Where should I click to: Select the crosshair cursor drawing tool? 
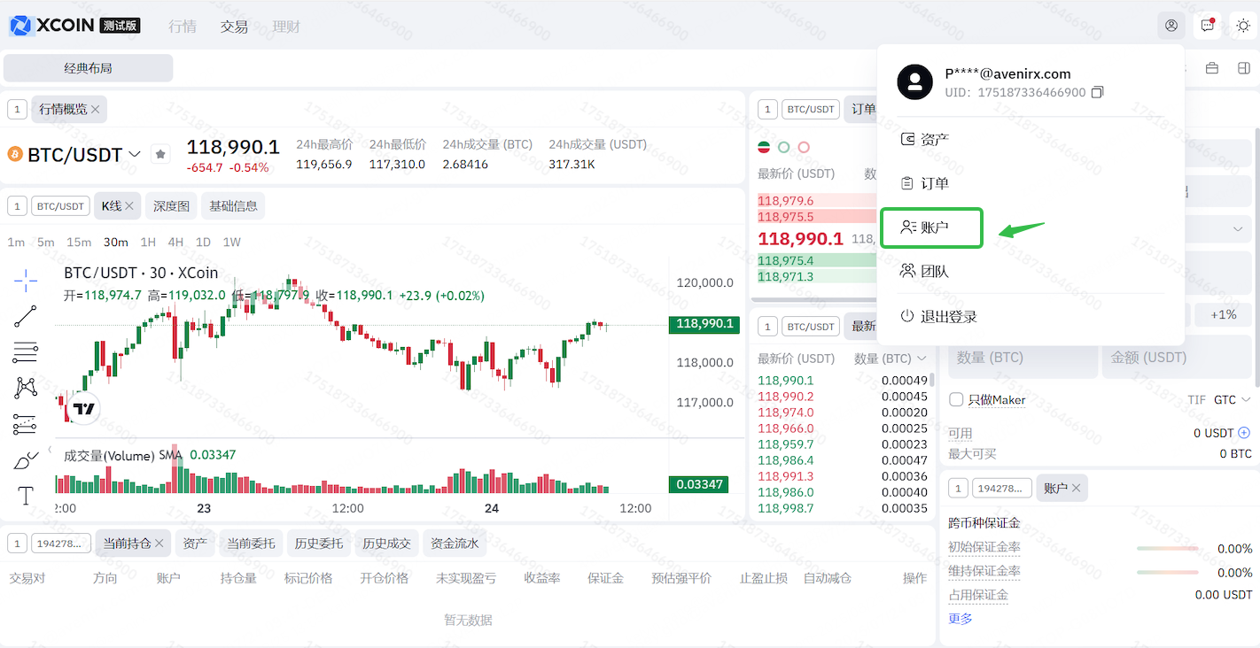(26, 282)
